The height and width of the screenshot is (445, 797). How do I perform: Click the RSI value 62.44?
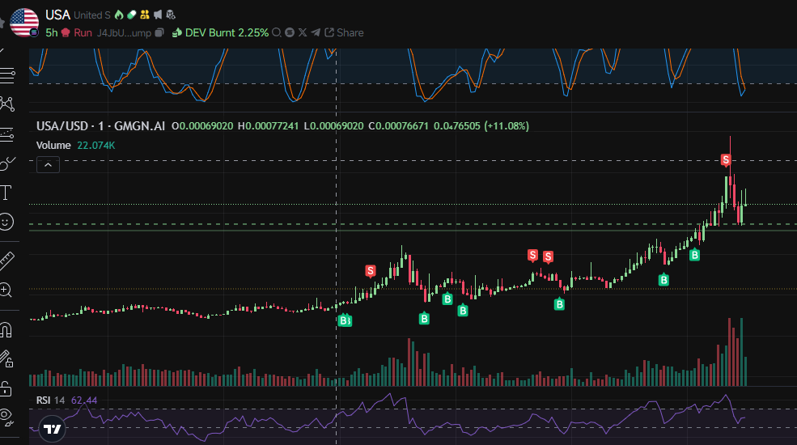coord(84,400)
